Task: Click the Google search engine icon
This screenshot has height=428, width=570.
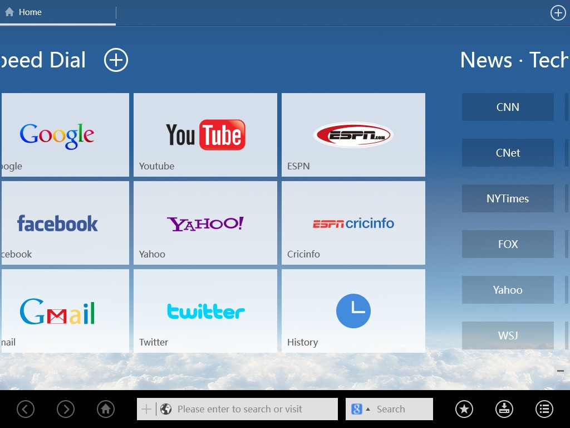Action: point(357,409)
